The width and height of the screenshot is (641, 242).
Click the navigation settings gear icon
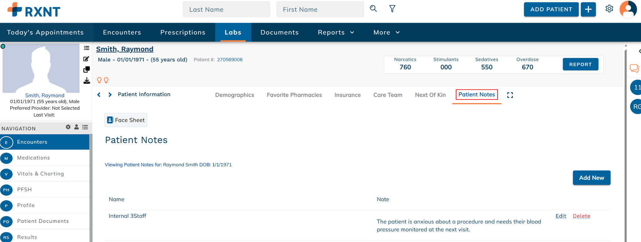(x=68, y=127)
